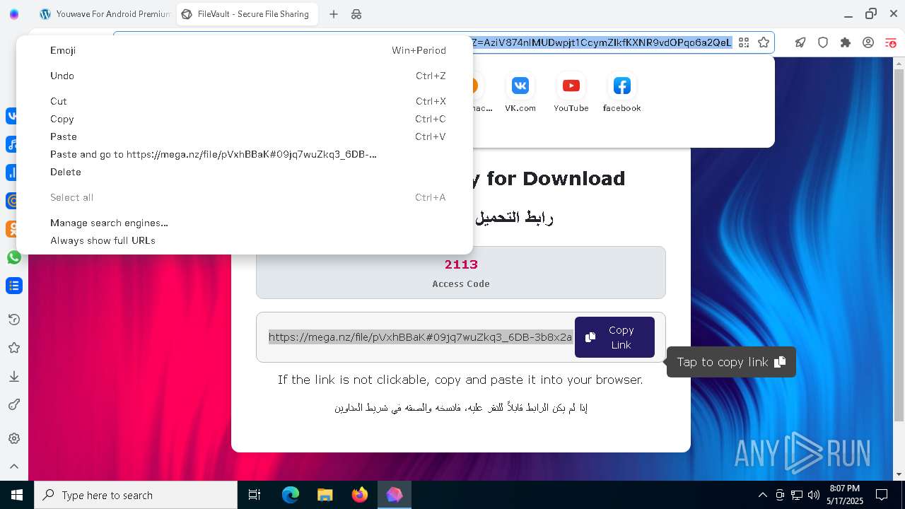The image size is (905, 509).
Task: Collapse the sidebar with the chevron arrow
Action: pos(14,467)
